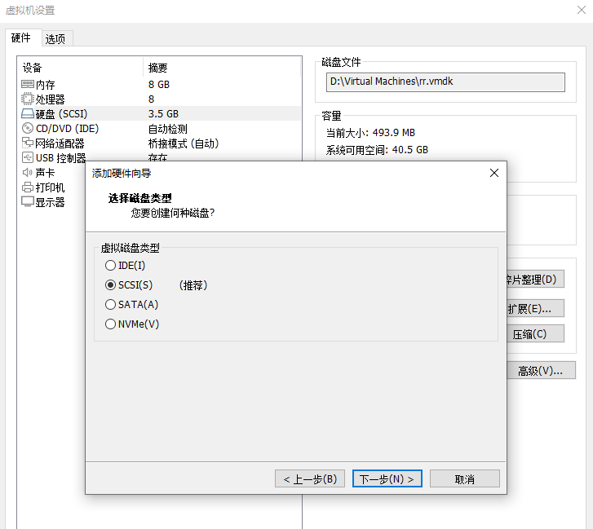
Task: Select the IDE(I) disk type option
Action: tap(111, 266)
